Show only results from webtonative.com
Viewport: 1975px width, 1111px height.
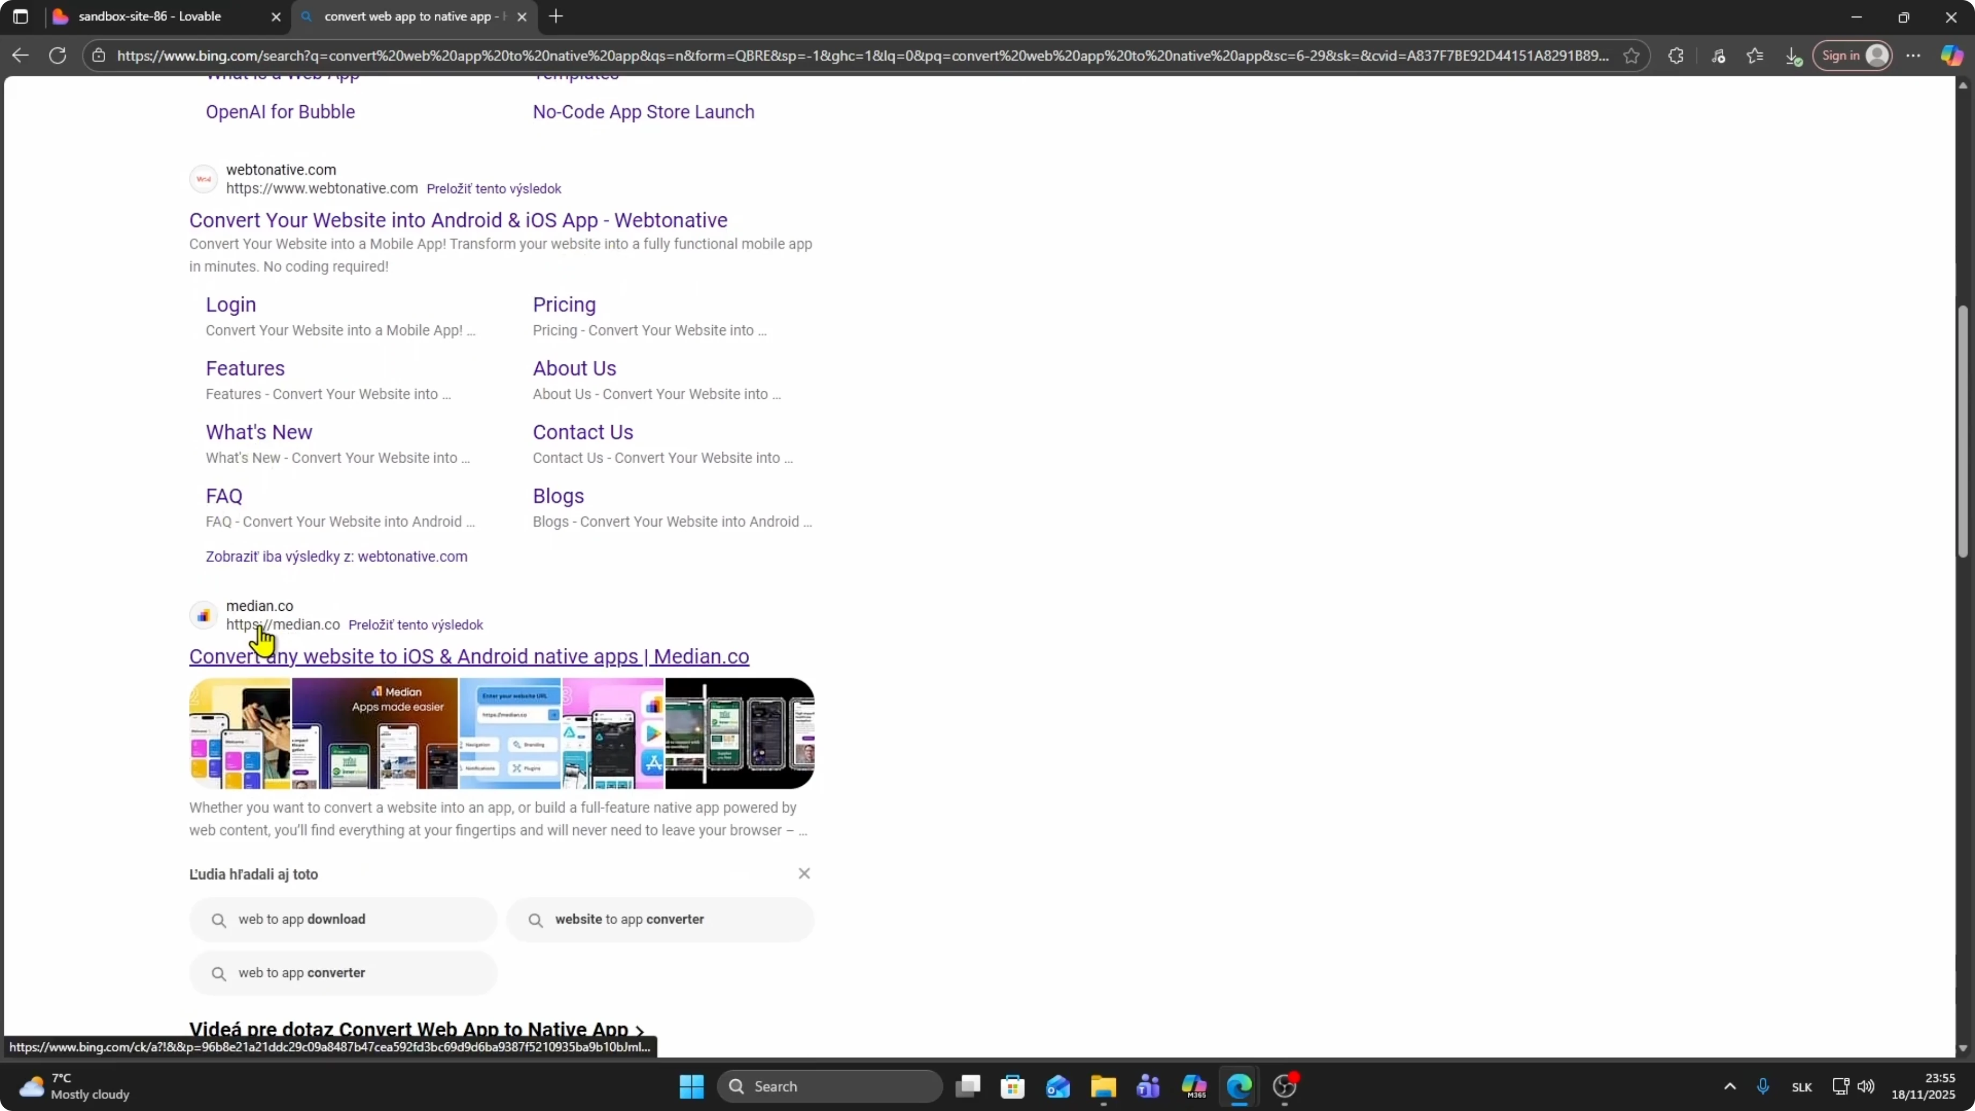(x=337, y=557)
